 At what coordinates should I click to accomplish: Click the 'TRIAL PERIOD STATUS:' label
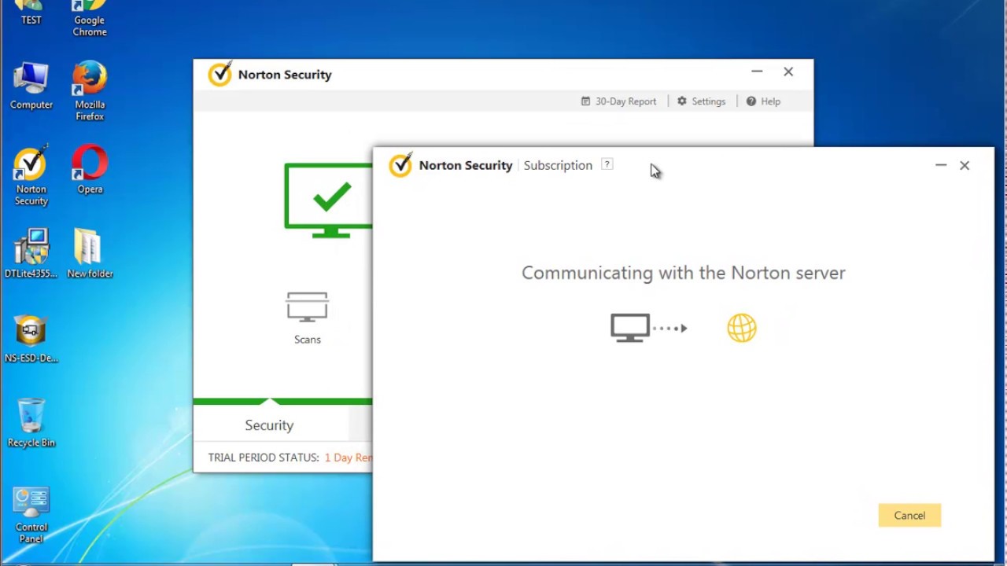[264, 458]
